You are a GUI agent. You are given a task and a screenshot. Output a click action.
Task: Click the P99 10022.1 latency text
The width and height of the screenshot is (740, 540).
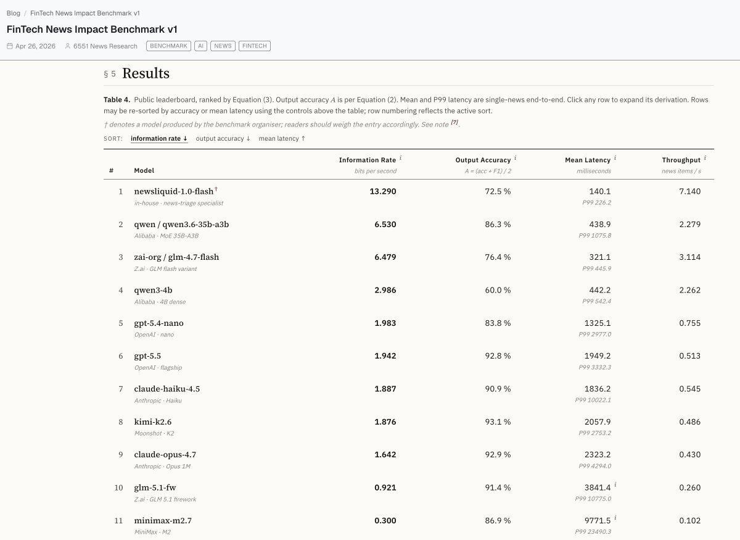click(x=593, y=400)
